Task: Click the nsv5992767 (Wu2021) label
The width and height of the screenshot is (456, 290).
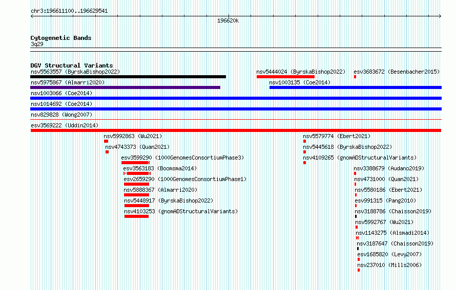Action: coord(384,222)
